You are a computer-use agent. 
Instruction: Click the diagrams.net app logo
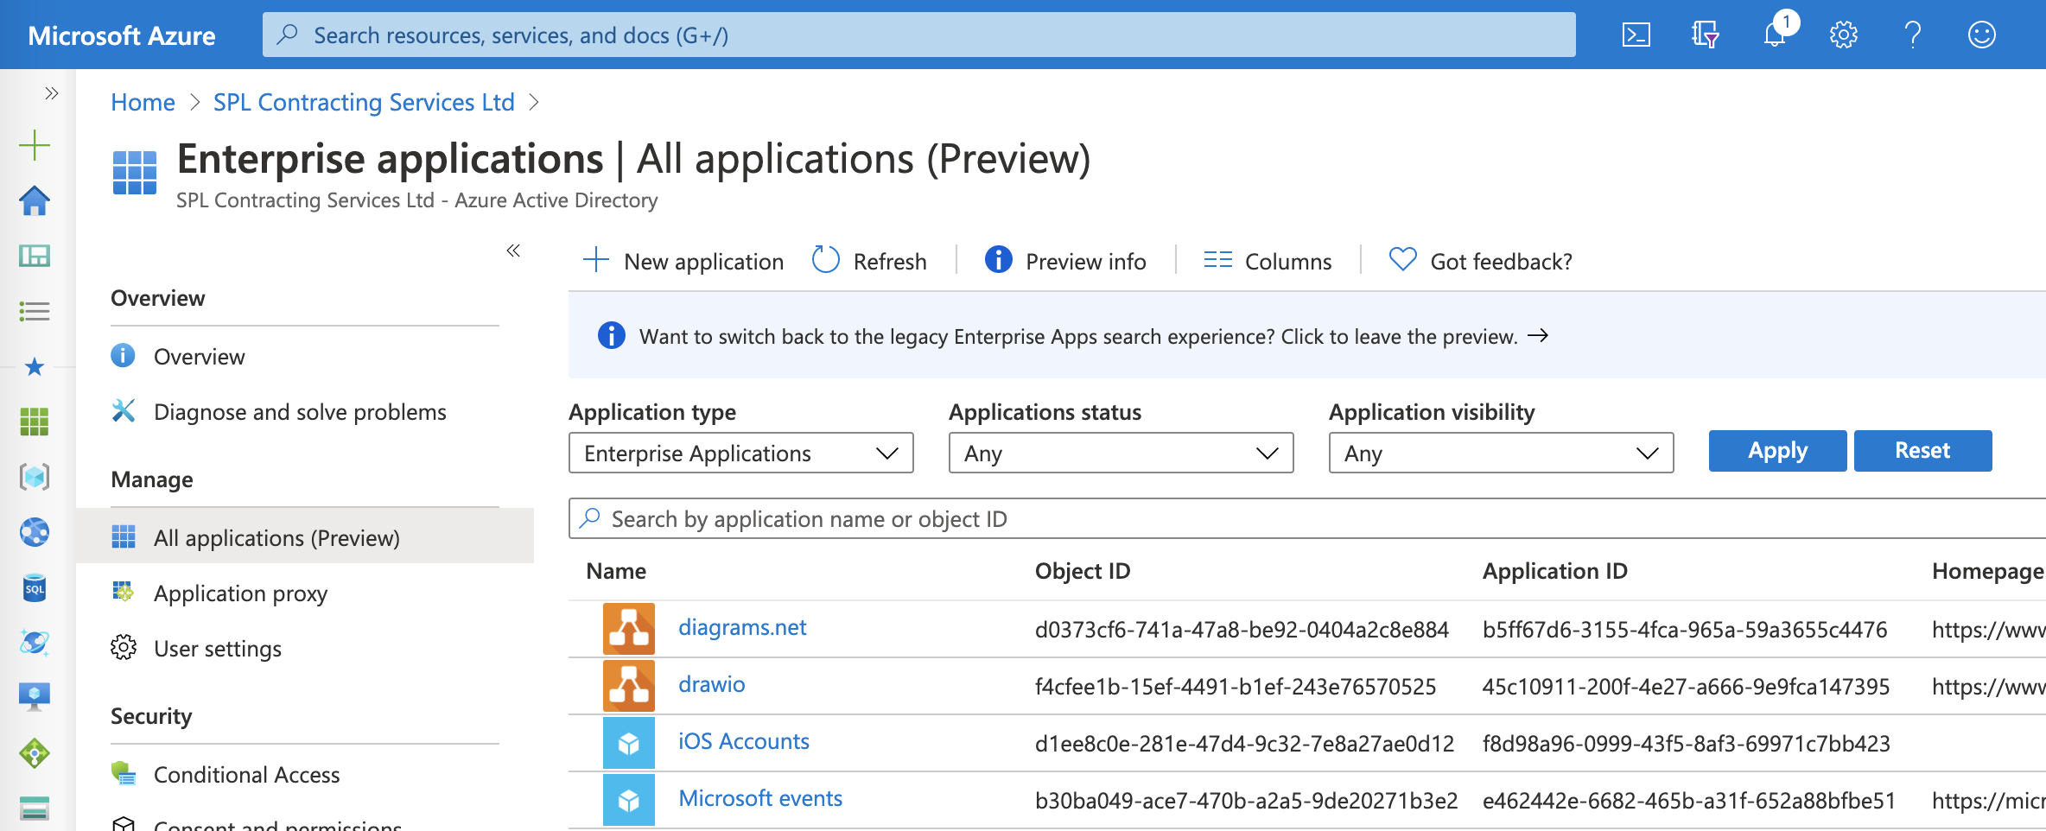[x=629, y=629]
